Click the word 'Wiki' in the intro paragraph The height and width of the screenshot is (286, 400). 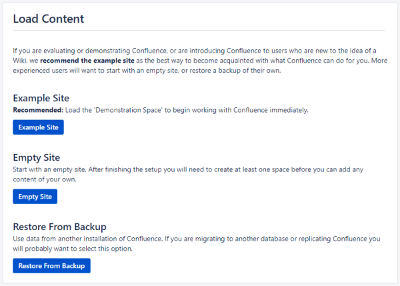click(x=21, y=61)
